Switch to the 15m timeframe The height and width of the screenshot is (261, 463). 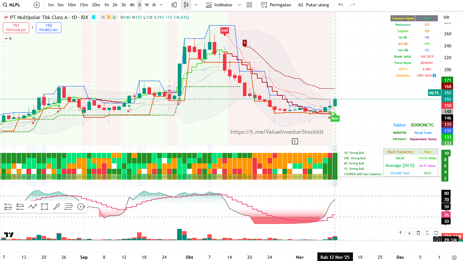[84, 5]
